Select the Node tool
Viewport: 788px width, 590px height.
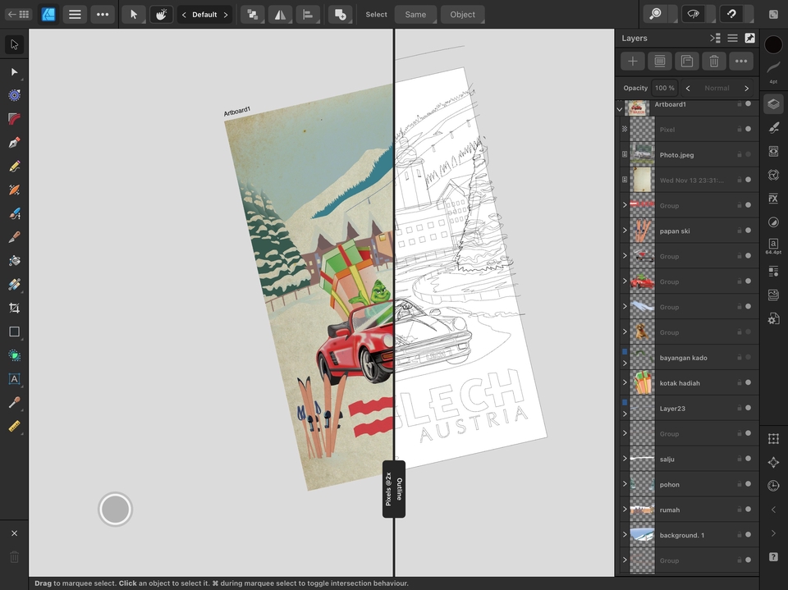click(14, 72)
